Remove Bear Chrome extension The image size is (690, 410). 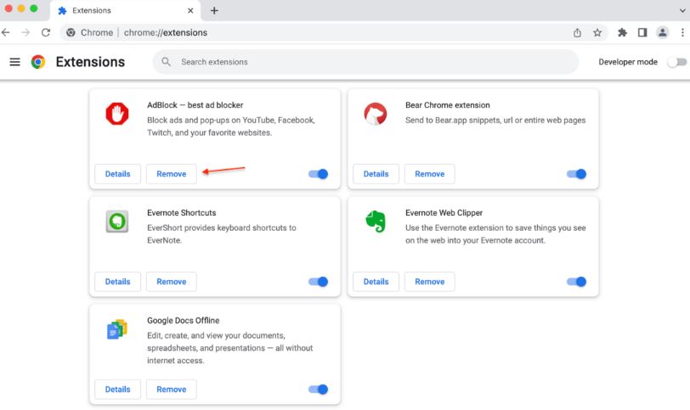[429, 174]
